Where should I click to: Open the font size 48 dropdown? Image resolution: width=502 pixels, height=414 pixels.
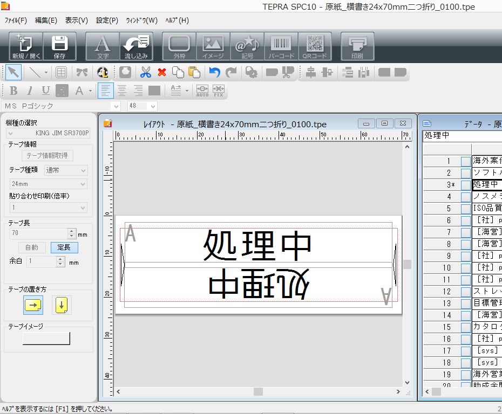tap(143, 106)
